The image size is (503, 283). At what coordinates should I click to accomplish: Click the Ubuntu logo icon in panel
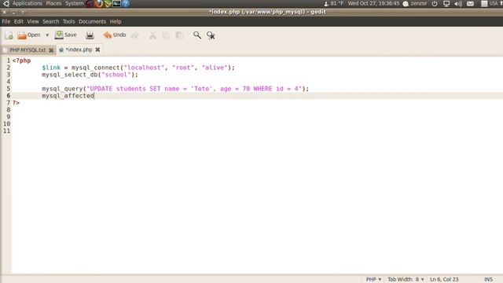coord(6,3)
